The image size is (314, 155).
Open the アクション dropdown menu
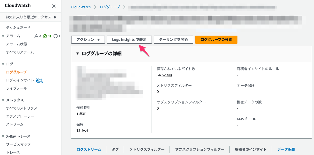(88, 40)
